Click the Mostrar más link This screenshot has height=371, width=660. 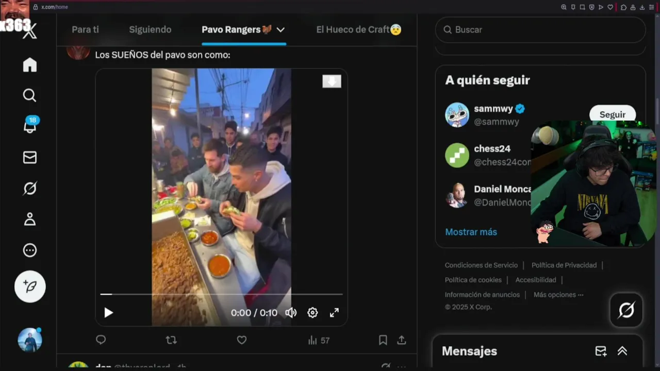(471, 232)
